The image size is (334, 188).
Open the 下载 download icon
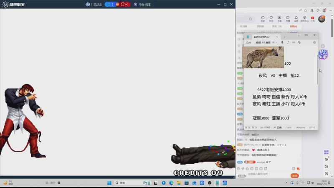coord(279,19)
